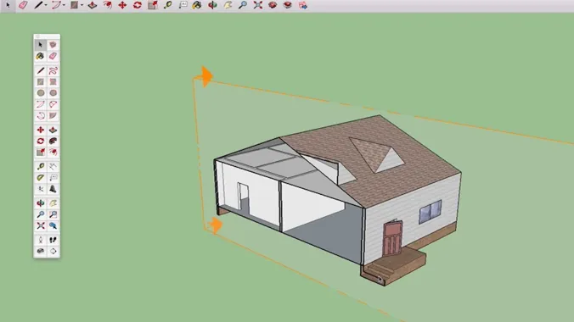Pick Tape Measure in the top toolbar
574x322 pixels.
pos(167,5)
